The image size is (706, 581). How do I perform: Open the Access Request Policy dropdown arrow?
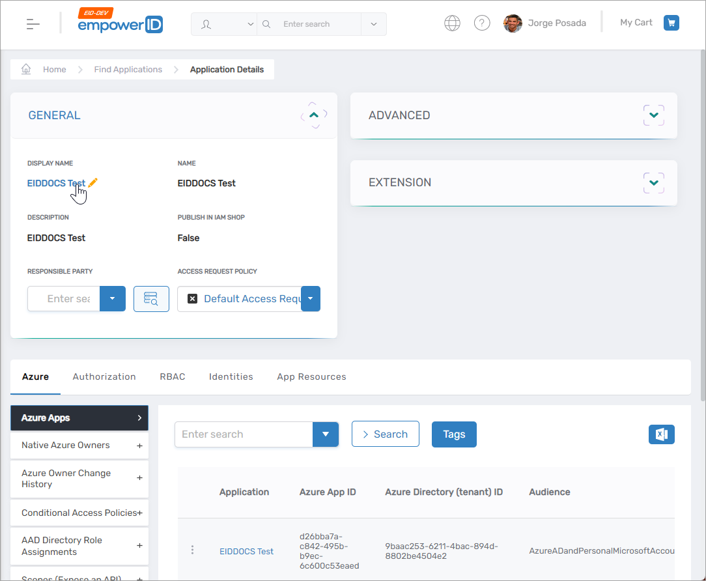pyautogui.click(x=311, y=299)
